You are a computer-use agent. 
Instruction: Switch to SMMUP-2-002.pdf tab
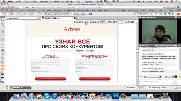pyautogui.click(x=52, y=18)
